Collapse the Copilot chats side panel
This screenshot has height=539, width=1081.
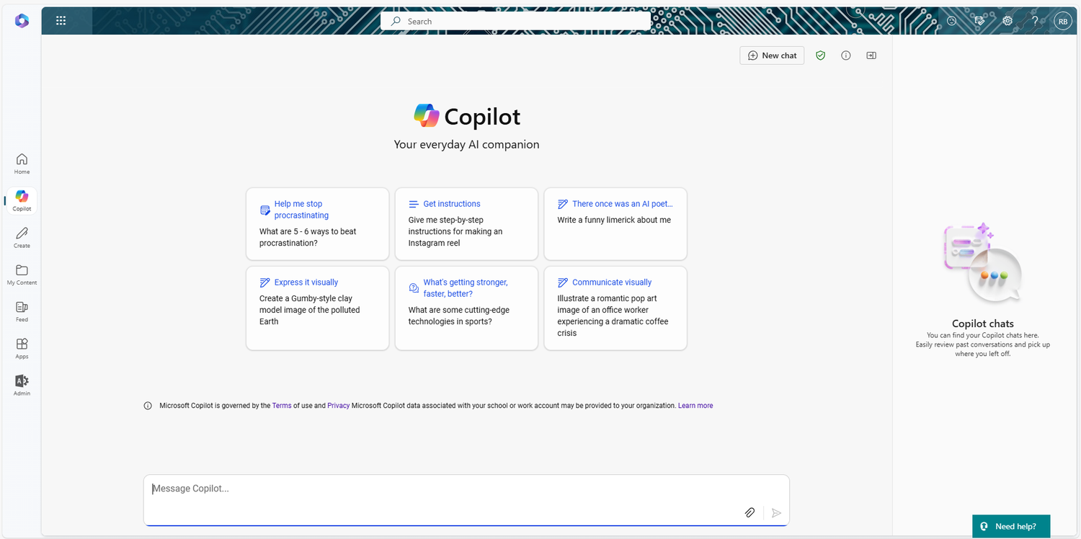871,55
